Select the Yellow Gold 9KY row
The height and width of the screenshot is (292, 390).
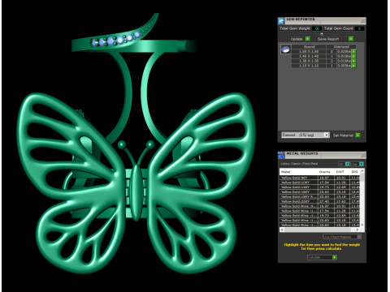(320, 178)
